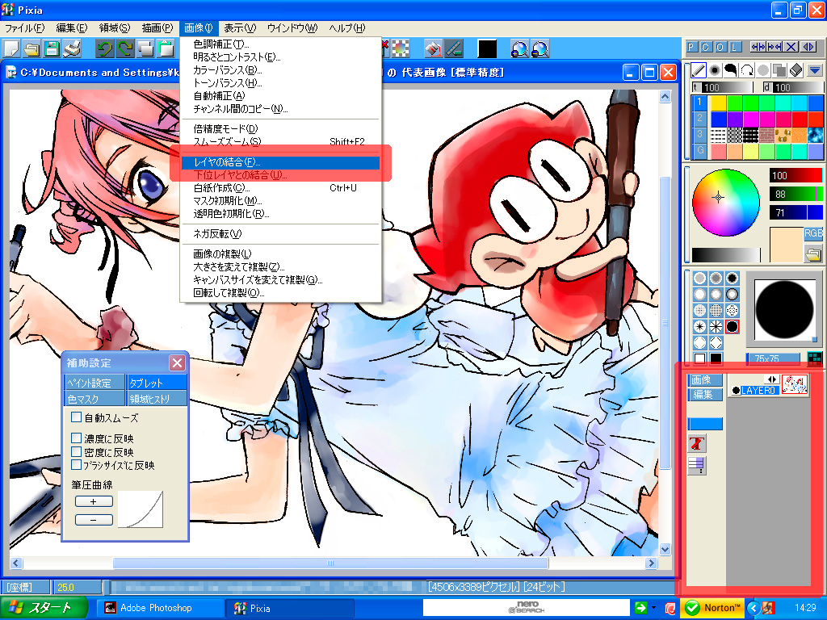
Task: Toggle the C panel button
Action: coord(706,47)
